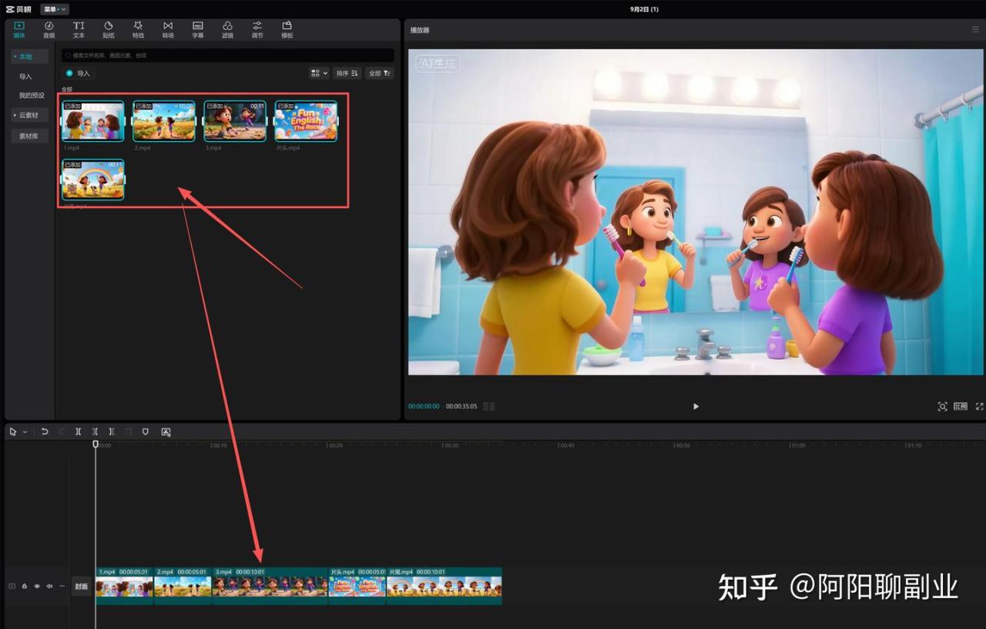Open the 音频 (Audio) panel
Viewport: 986px width, 629px height.
point(49,29)
